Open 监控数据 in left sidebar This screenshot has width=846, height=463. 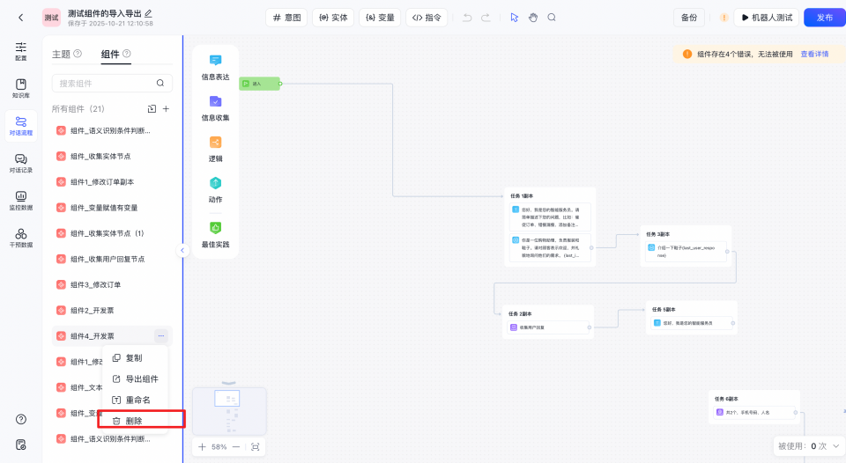(20, 201)
